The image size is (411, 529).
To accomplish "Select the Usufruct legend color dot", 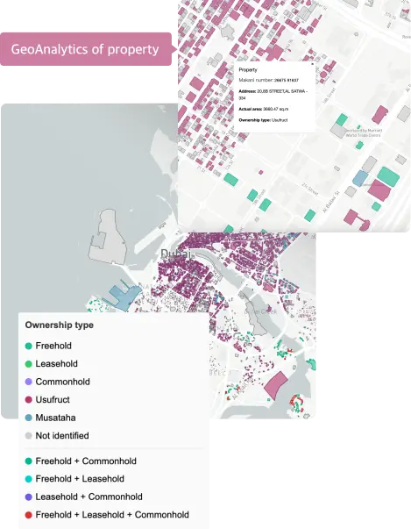I will click(x=29, y=400).
